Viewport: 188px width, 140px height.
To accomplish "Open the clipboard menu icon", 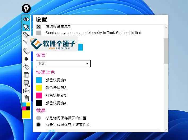I will tap(26, 99).
